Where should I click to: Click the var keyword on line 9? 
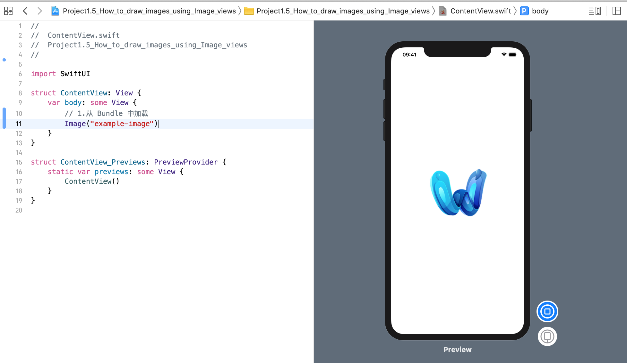pyautogui.click(x=54, y=102)
